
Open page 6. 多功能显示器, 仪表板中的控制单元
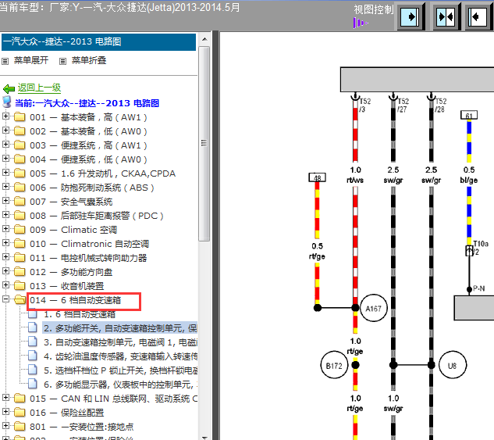coord(121,385)
